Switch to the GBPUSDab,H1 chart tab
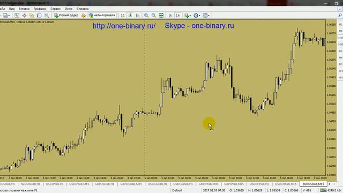Image resolution: width=343 pixels, height=193 pixels. [105, 184]
